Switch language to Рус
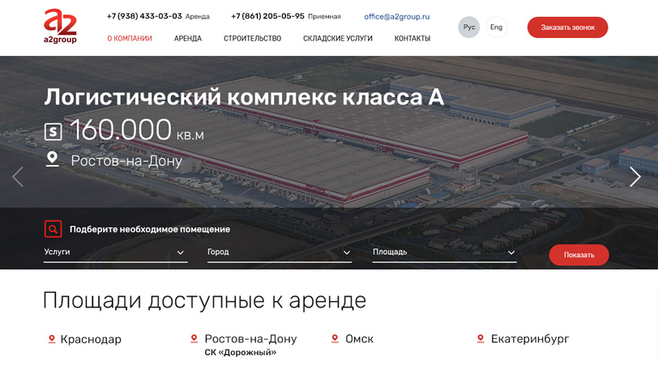Viewport: 658px width, 369px height. 468,28
